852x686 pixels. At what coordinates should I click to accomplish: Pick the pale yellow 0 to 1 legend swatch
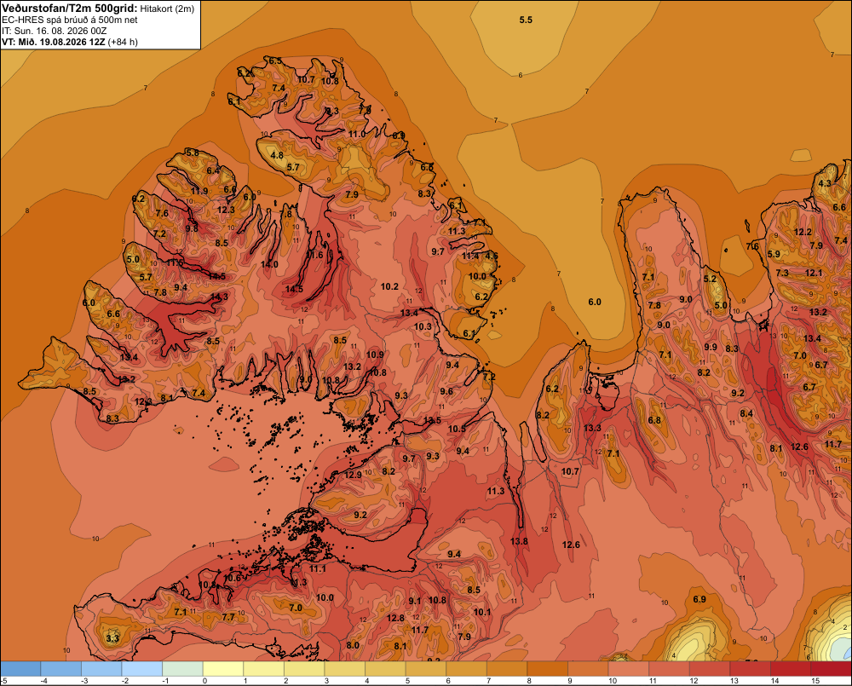(x=223, y=669)
